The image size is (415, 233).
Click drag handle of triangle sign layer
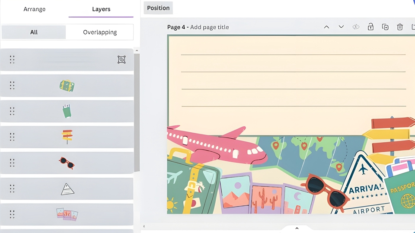point(12,188)
